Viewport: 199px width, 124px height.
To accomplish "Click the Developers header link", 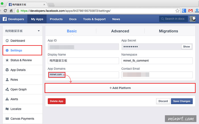I will tap(16, 19).
